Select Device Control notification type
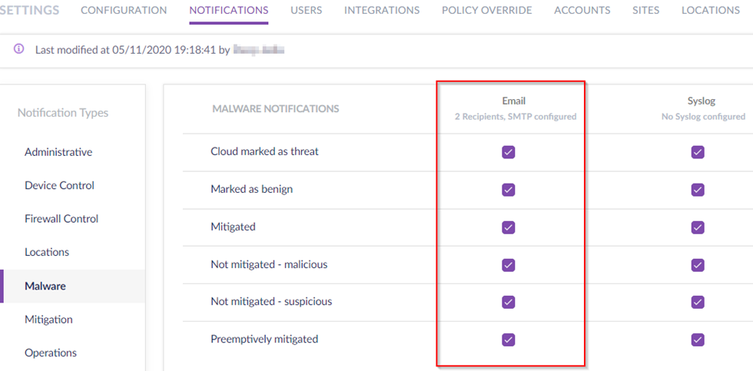 click(59, 185)
